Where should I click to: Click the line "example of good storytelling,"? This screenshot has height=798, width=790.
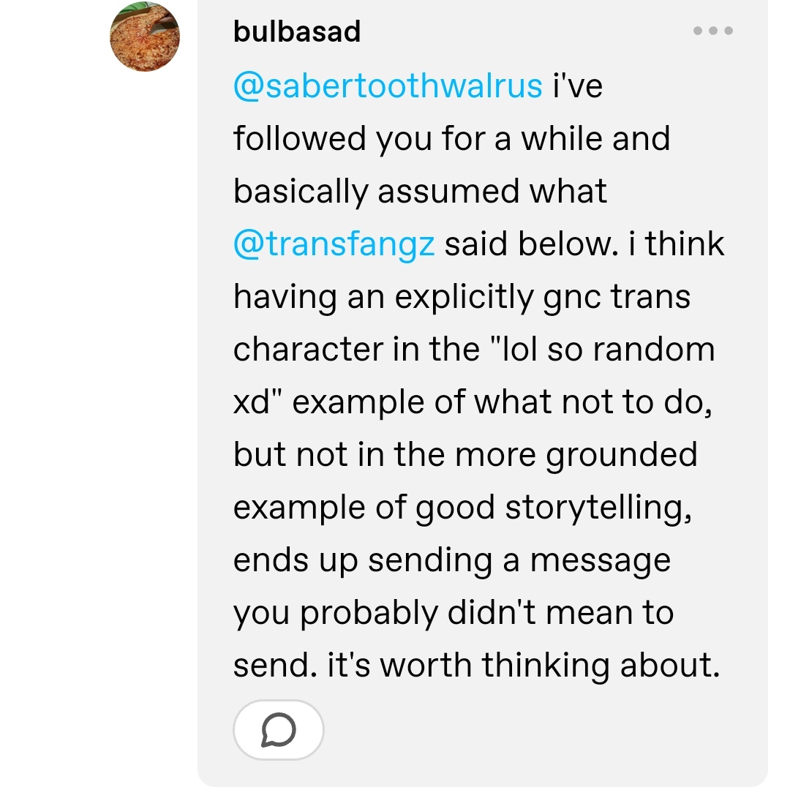[x=463, y=508]
